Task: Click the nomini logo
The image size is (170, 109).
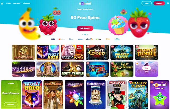Action: pyautogui.click(x=85, y=3)
